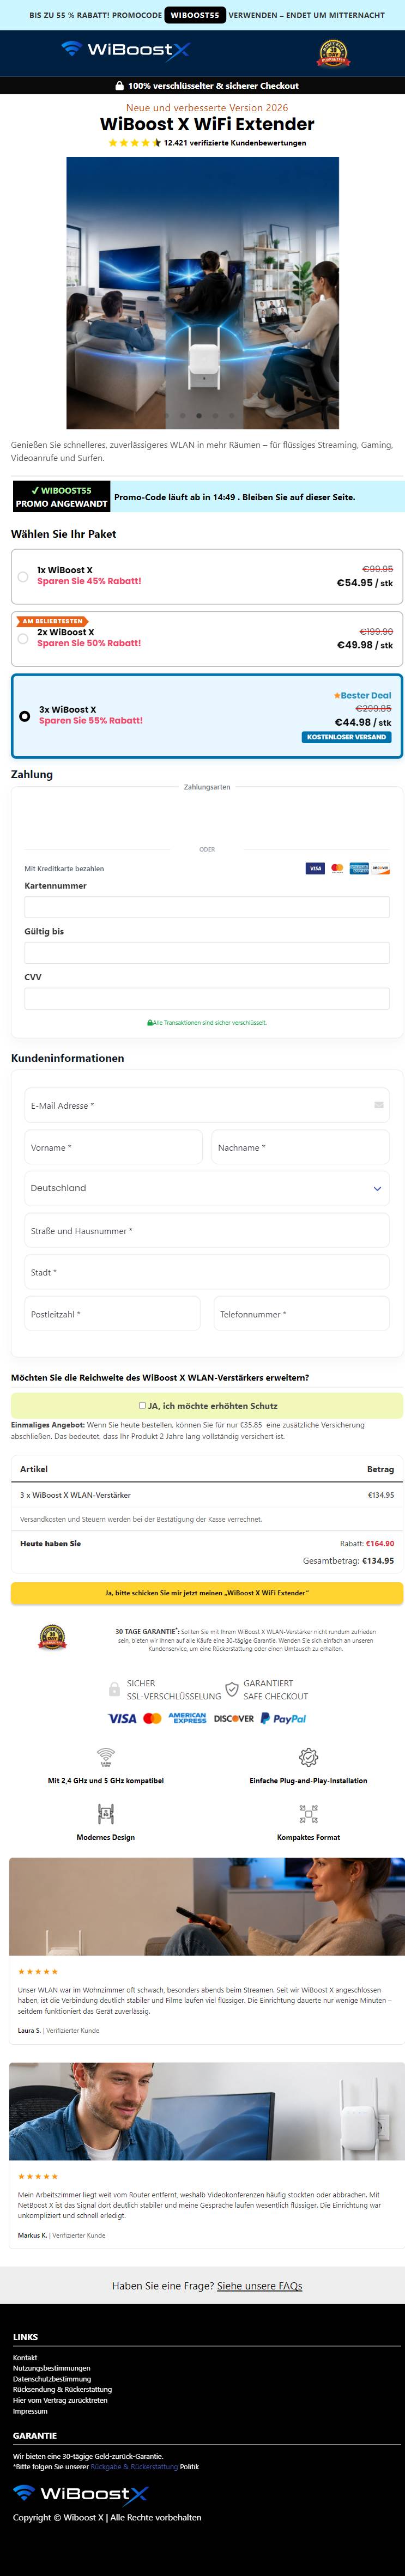Click the Mastercard icon in payment section
Screen dimensions: 405x2576
point(337,868)
